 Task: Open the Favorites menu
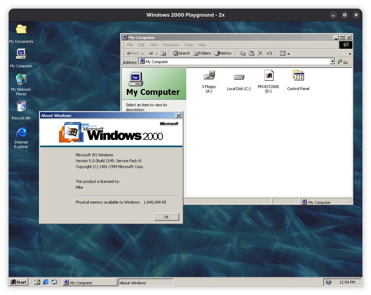click(171, 45)
